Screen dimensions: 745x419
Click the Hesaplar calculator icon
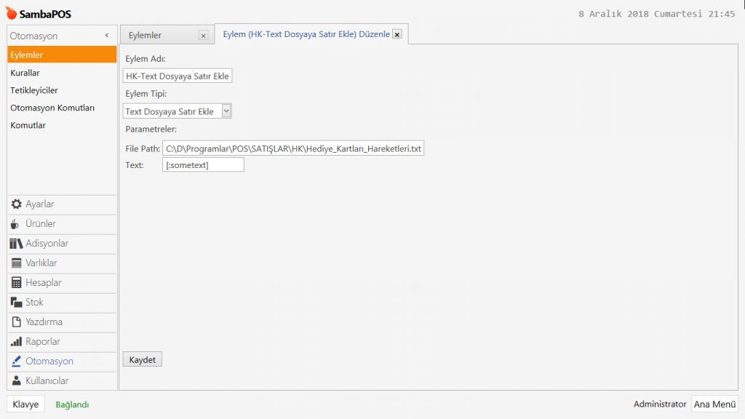point(16,283)
